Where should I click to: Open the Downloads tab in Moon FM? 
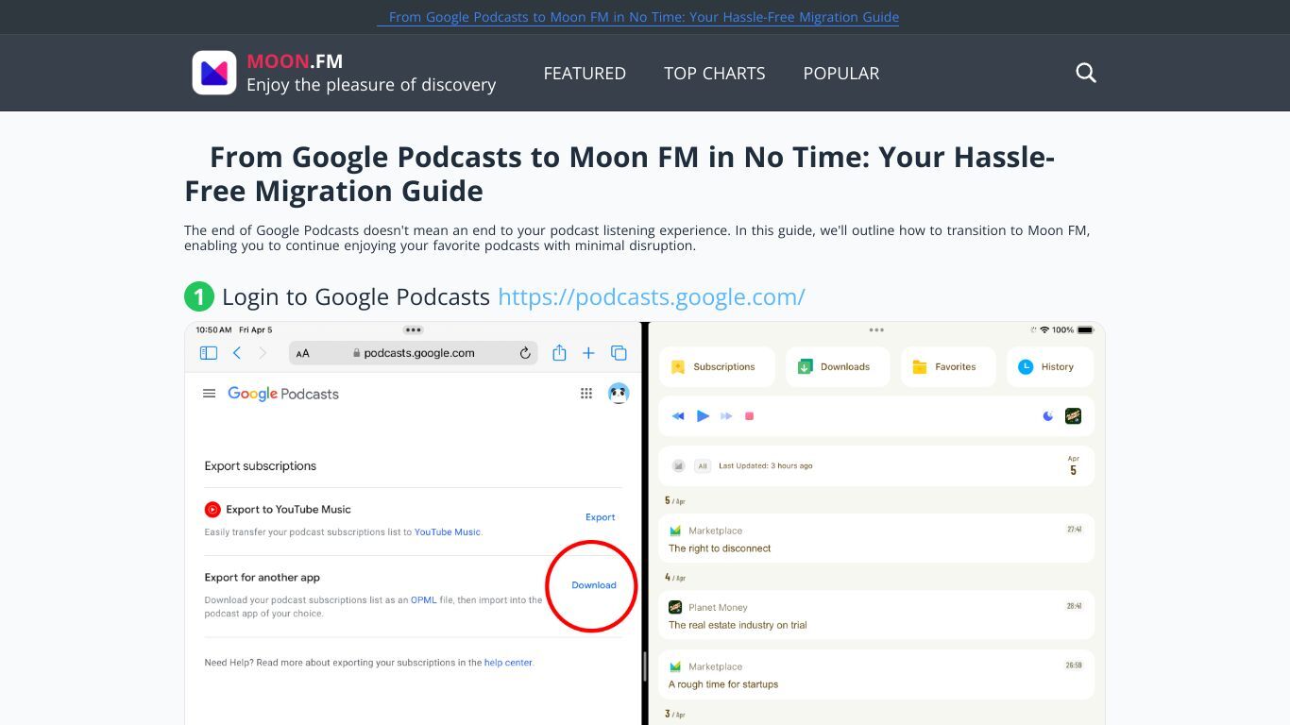838,366
